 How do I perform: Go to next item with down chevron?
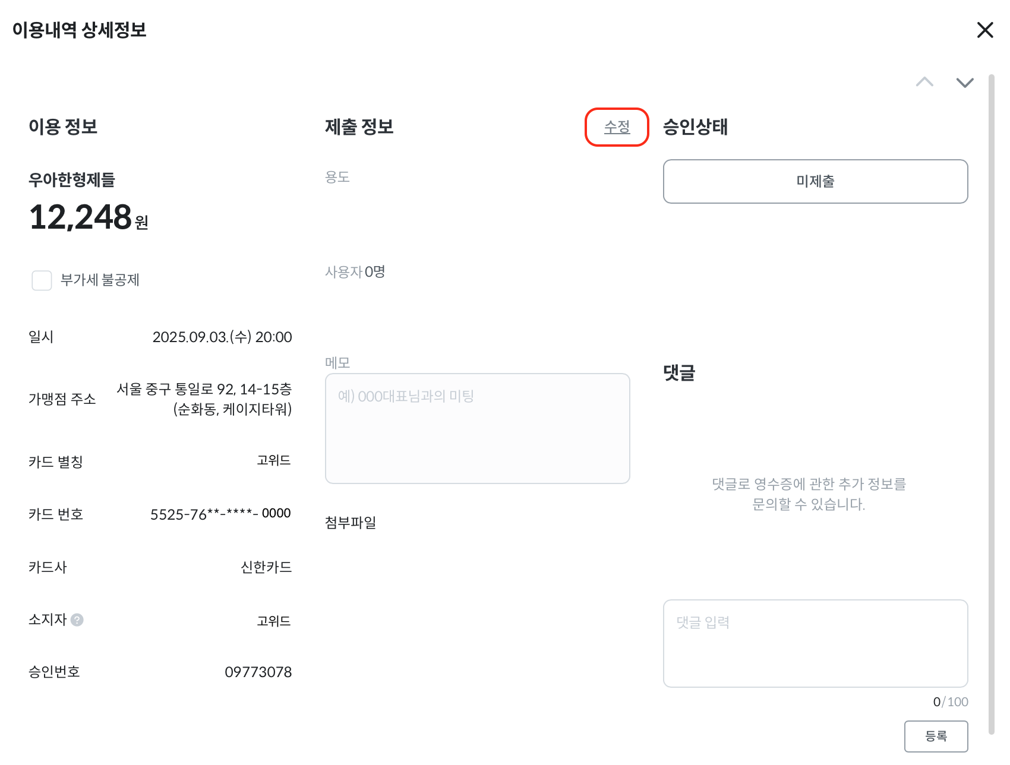(964, 82)
